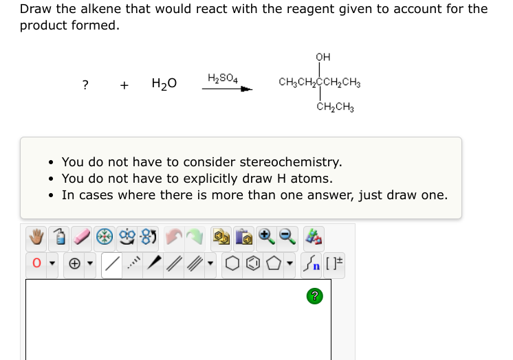Select the bracket charge tool
This screenshot has width=513, height=360.
(x=334, y=263)
